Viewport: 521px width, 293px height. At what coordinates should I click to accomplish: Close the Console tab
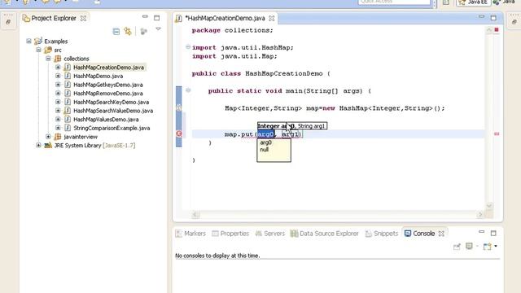click(x=441, y=234)
